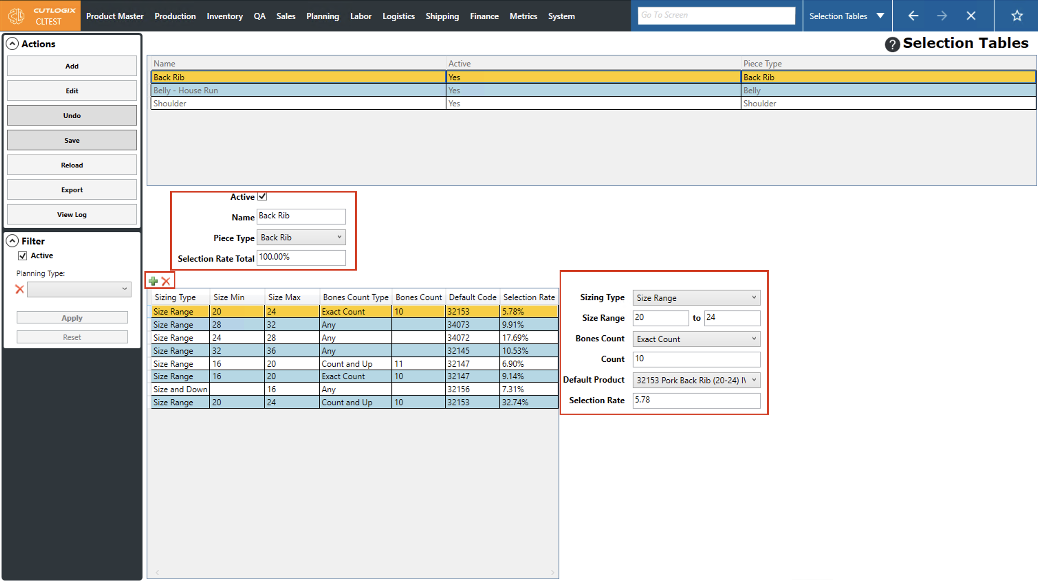Click the red X delete-row icon
The width and height of the screenshot is (1038, 581).
166,281
